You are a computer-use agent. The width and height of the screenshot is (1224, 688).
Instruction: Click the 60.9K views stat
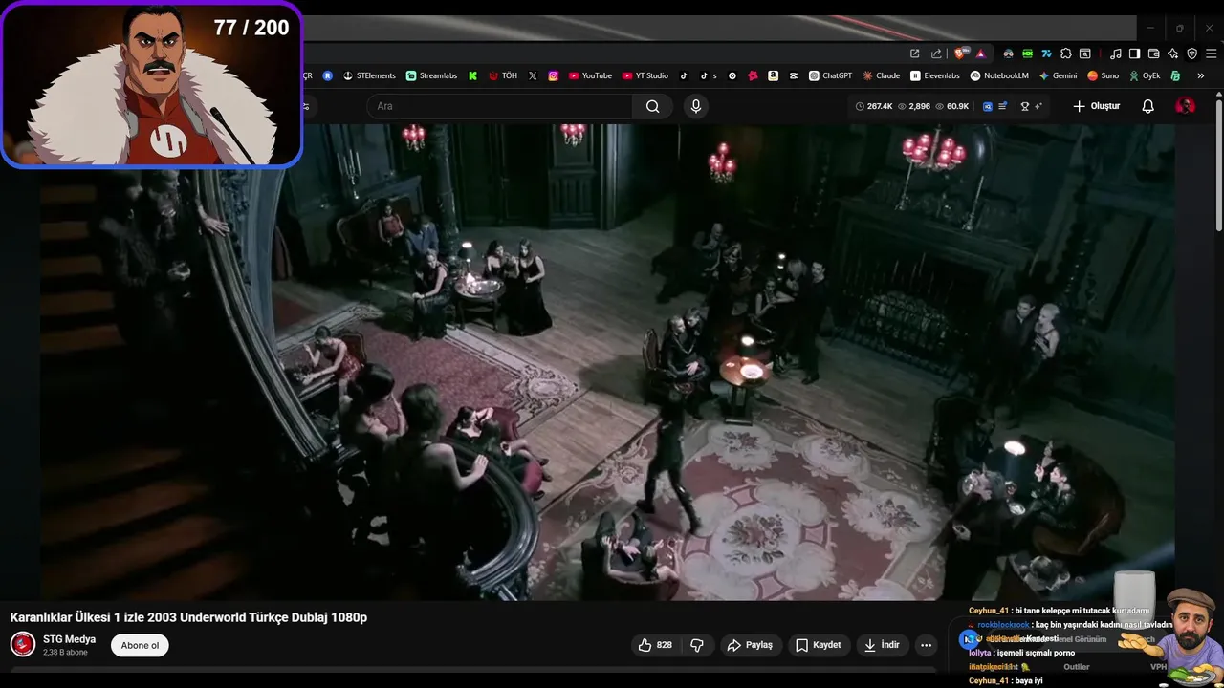coord(951,106)
